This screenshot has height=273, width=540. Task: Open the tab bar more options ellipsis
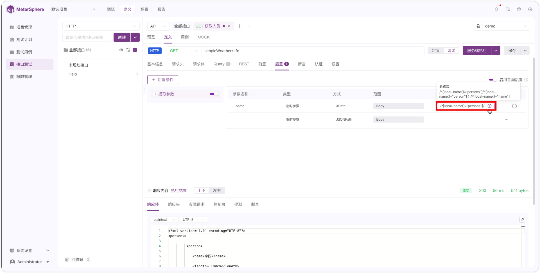[x=250, y=26]
